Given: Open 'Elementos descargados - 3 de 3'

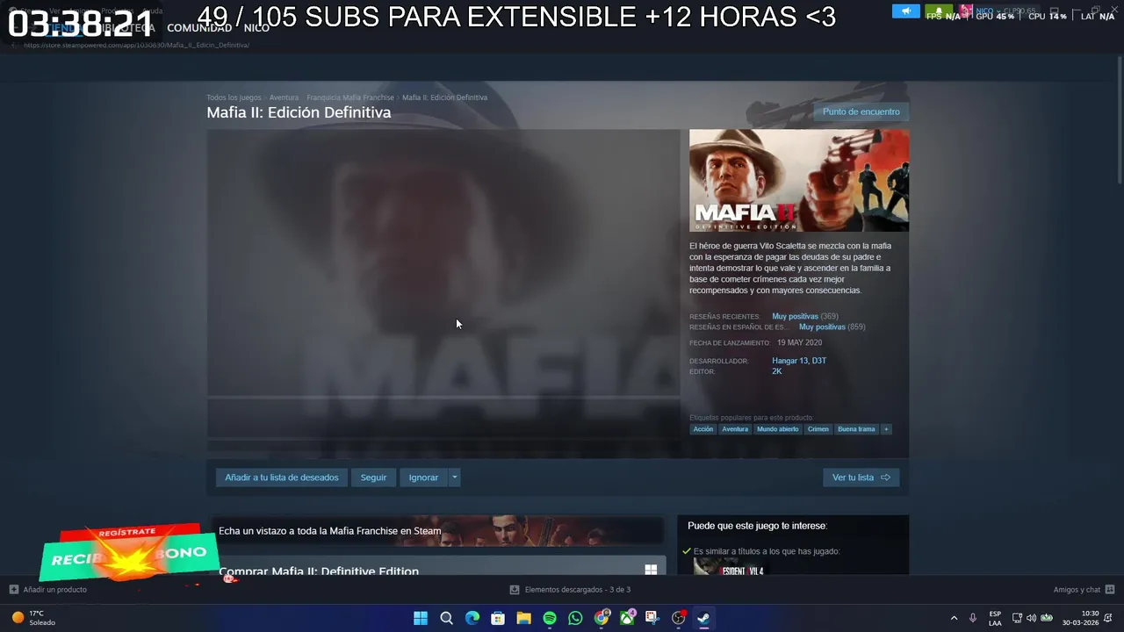Looking at the screenshot, I should [x=570, y=590].
